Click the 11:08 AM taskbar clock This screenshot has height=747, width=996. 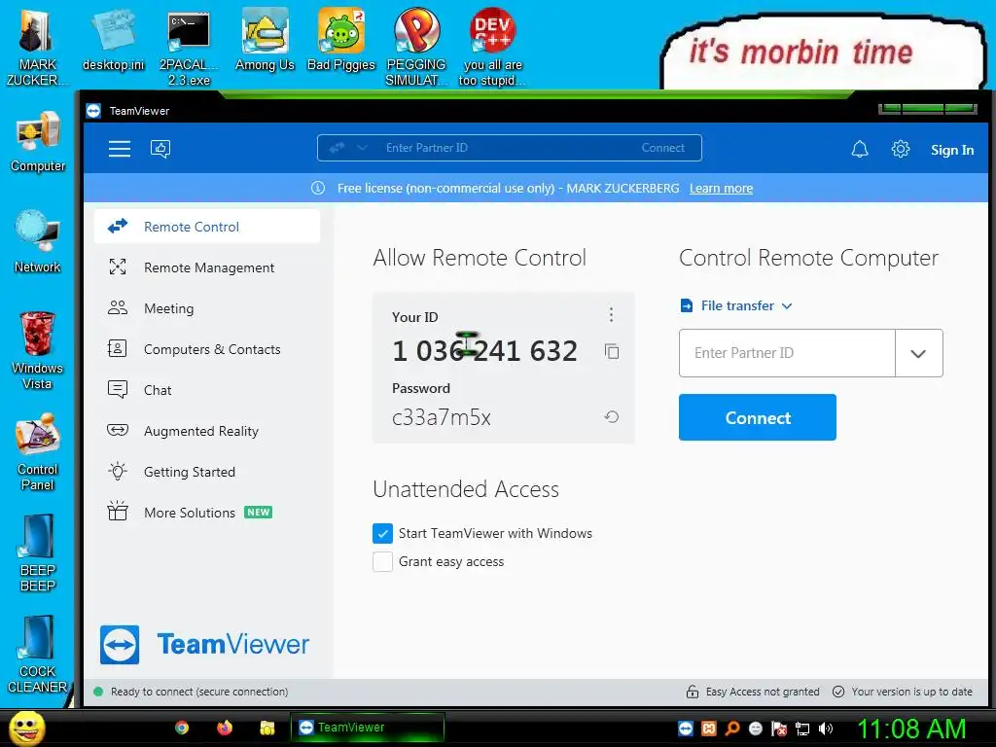(911, 729)
